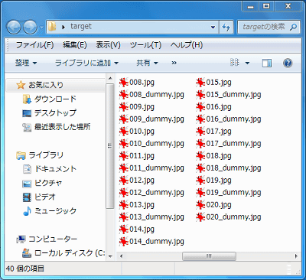
Task: Click file list scroll left arrow
Action: coord(122,256)
